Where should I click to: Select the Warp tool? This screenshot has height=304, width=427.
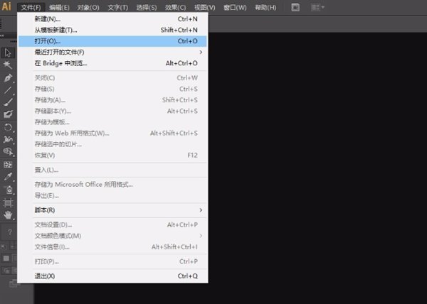coord(8,139)
